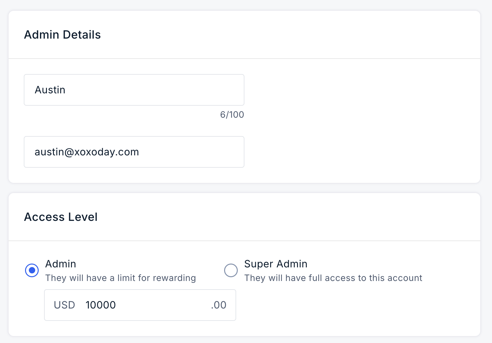Click empty area right of Admin Details title

point(285,35)
